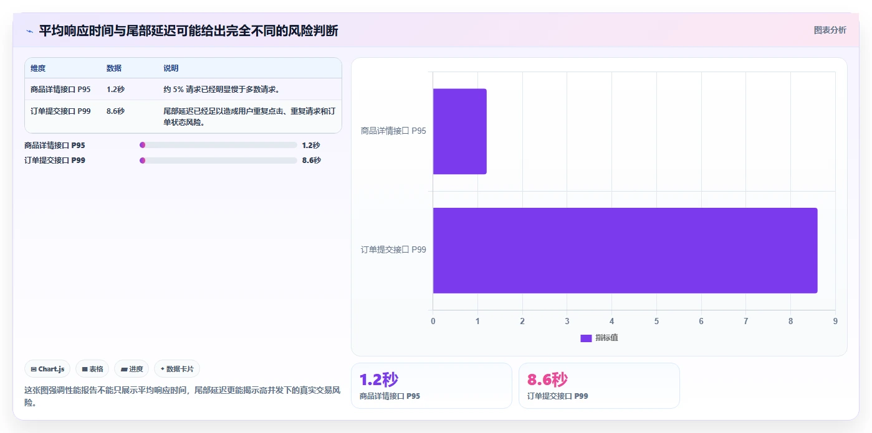Toggle the 指标值 legend swatch
872x433 pixels.
point(586,338)
